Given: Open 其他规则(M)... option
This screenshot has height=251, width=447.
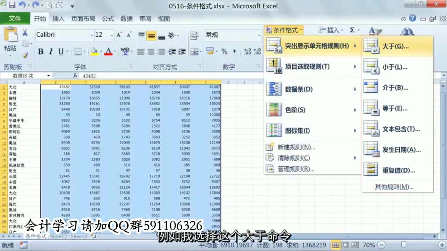Looking at the screenshot, I should coord(397,187).
